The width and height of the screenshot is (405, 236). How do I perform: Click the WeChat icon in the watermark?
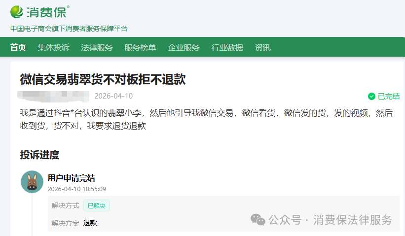pyautogui.click(x=258, y=220)
